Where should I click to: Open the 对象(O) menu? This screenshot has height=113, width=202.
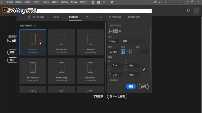click(x=28, y=2)
